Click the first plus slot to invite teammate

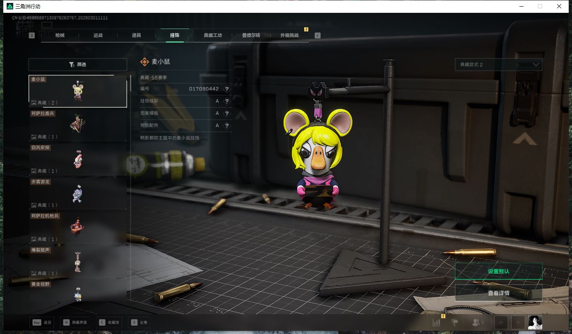coord(501,322)
